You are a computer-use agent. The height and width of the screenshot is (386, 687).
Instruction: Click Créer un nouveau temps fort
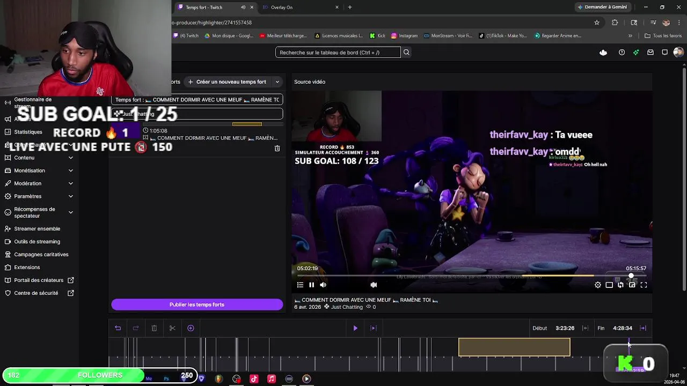pyautogui.click(x=227, y=82)
